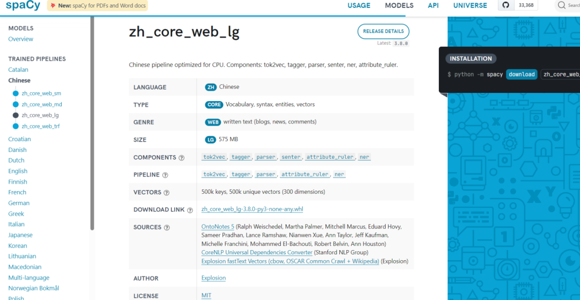
Task: Open the MIT license link
Action: 206,296
